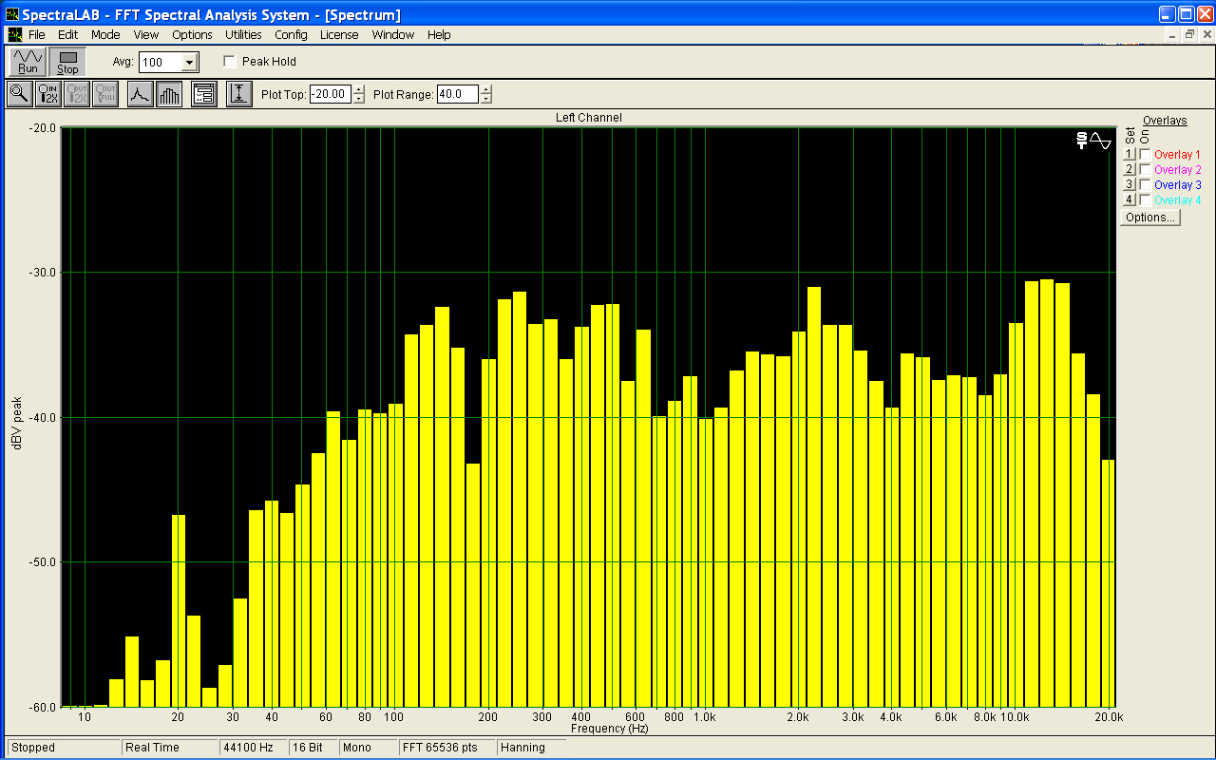Open the File menu
1216x760 pixels.
[x=36, y=34]
